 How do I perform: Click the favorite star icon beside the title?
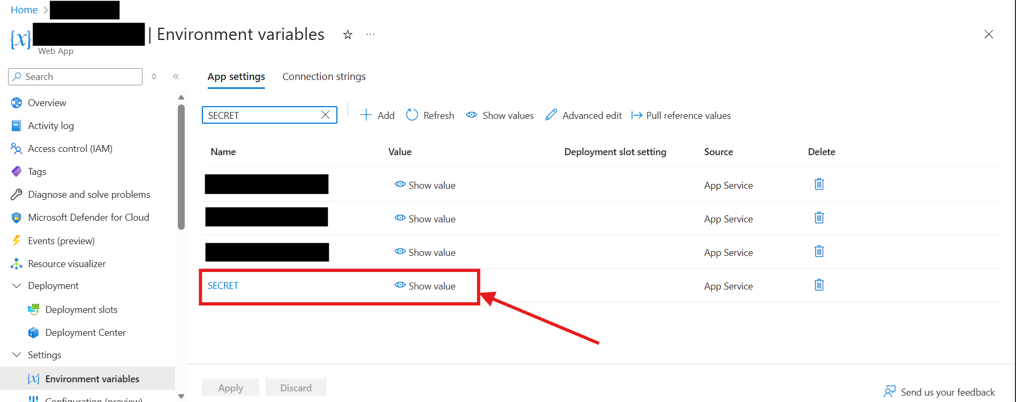(x=348, y=35)
